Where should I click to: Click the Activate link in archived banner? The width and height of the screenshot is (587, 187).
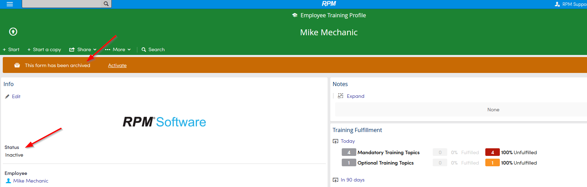click(x=117, y=65)
